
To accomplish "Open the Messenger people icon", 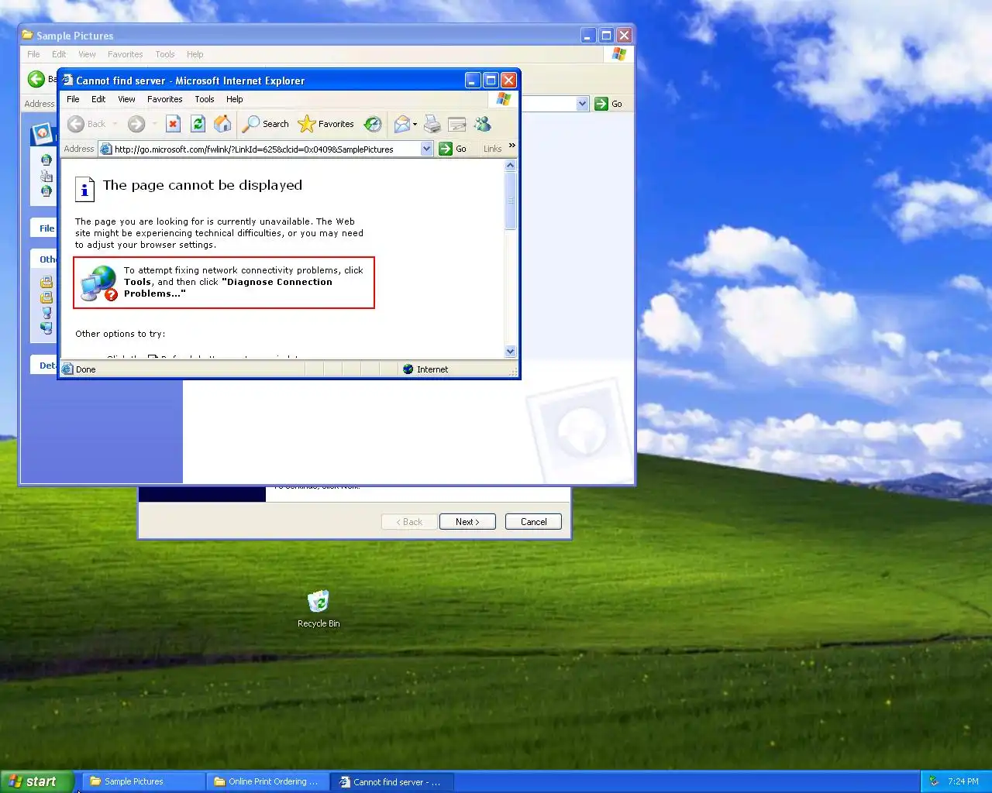I will coord(483,124).
